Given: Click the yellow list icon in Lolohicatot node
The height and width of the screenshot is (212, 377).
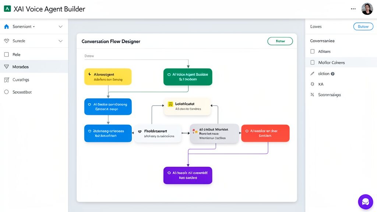Looking at the screenshot, I should tap(170, 104).
